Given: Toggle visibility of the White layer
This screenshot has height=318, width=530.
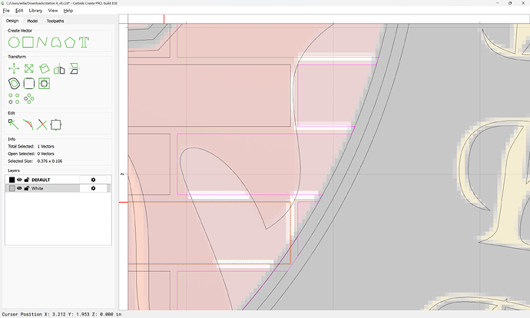Looking at the screenshot, I should (x=20, y=188).
